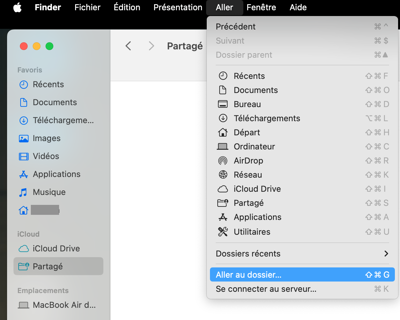
Task: Select Documents label in the sidebar
Action: tap(55, 102)
